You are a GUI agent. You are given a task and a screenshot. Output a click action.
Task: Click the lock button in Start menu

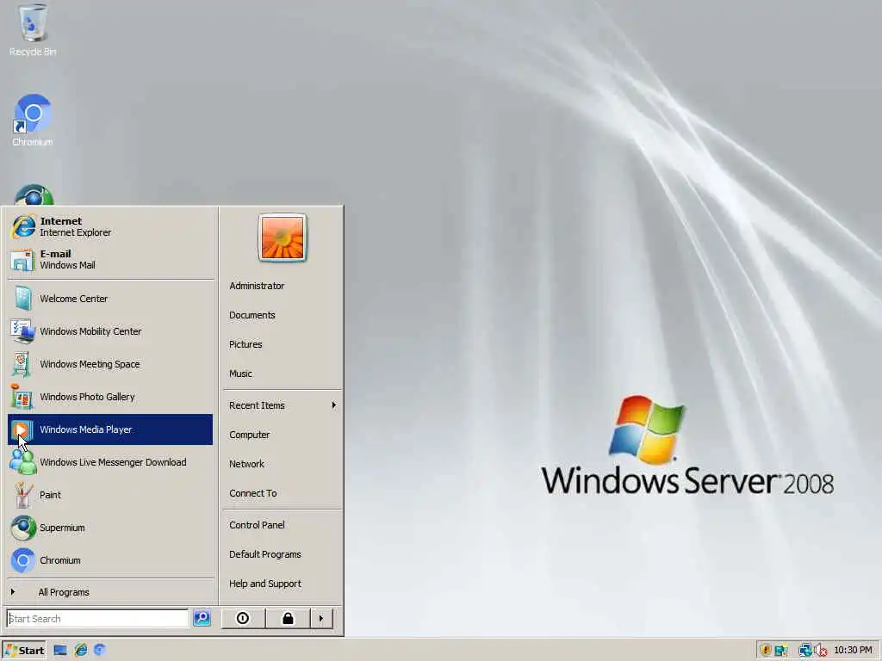pos(288,618)
